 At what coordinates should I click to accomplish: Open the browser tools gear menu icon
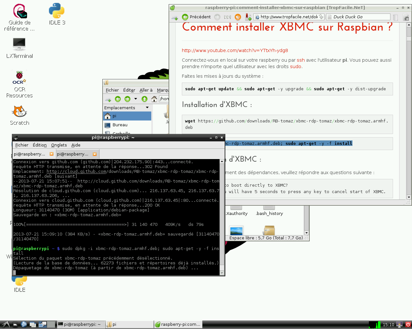406,17
